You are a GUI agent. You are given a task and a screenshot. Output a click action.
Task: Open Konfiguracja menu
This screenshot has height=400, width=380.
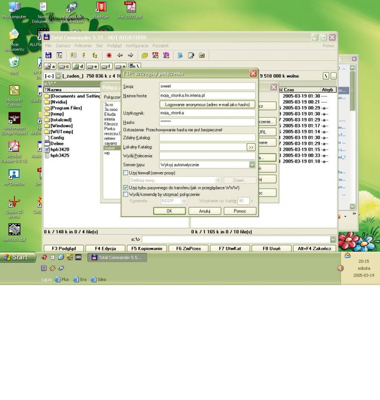click(137, 46)
